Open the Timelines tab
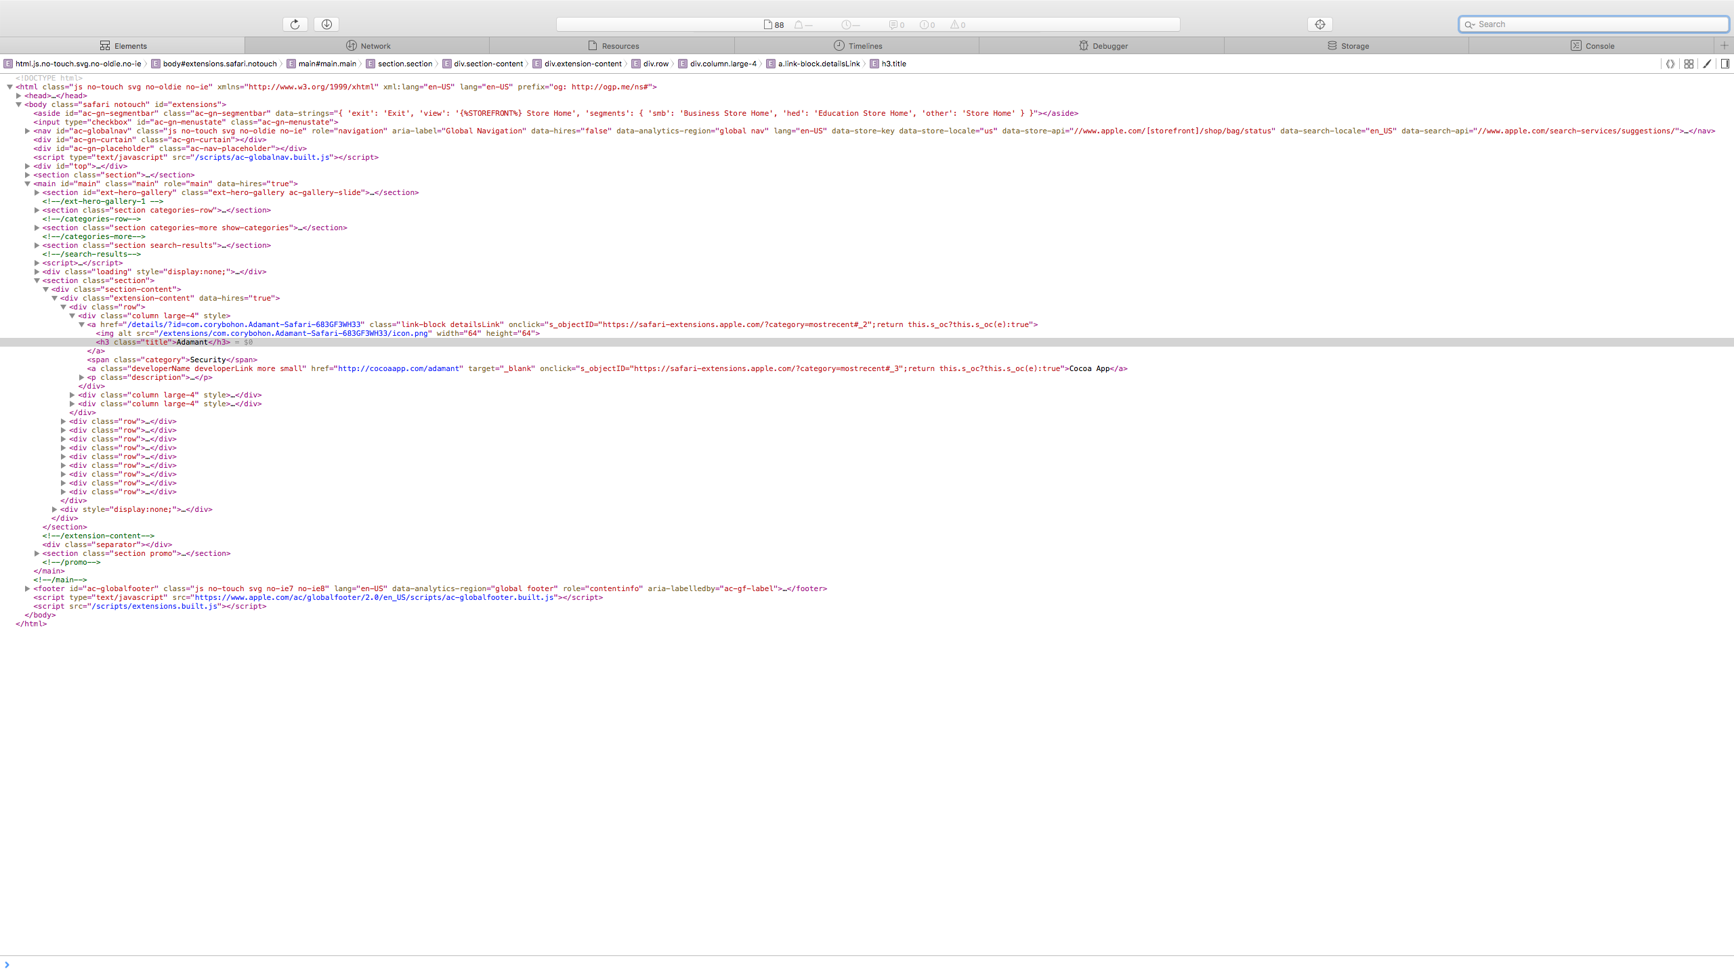This screenshot has width=1734, height=975. coord(858,46)
